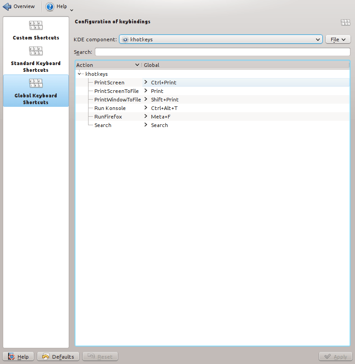
Task: Click the Custom Shortcuts label text
Action: pos(36,38)
